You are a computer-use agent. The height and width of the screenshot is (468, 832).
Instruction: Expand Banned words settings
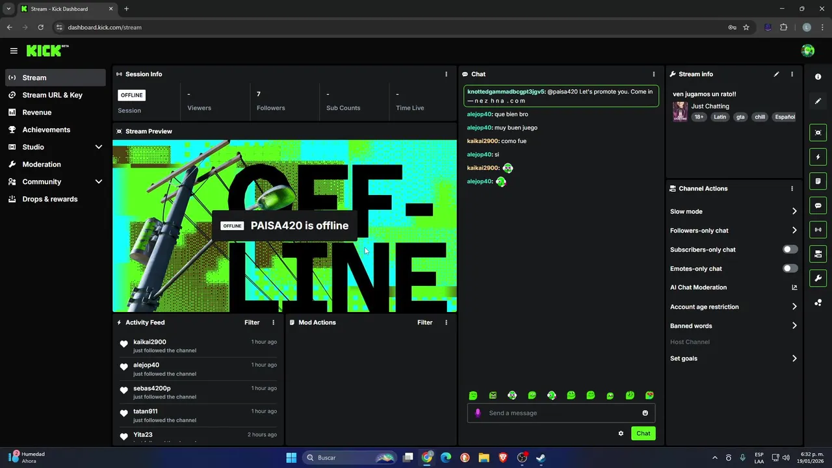pos(794,326)
